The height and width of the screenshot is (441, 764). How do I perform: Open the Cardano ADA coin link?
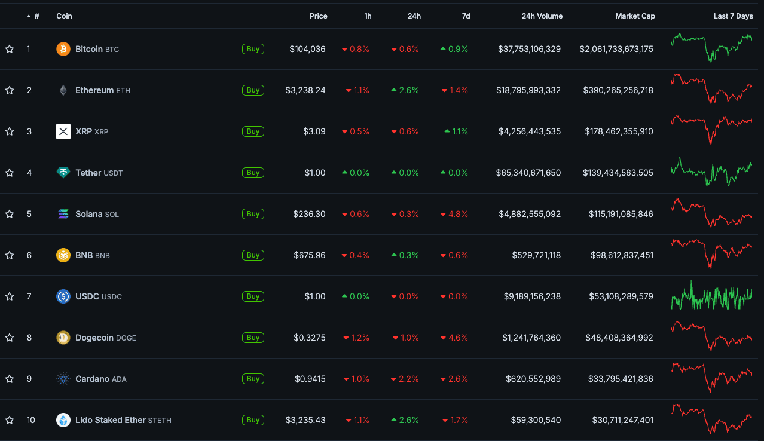(x=101, y=379)
